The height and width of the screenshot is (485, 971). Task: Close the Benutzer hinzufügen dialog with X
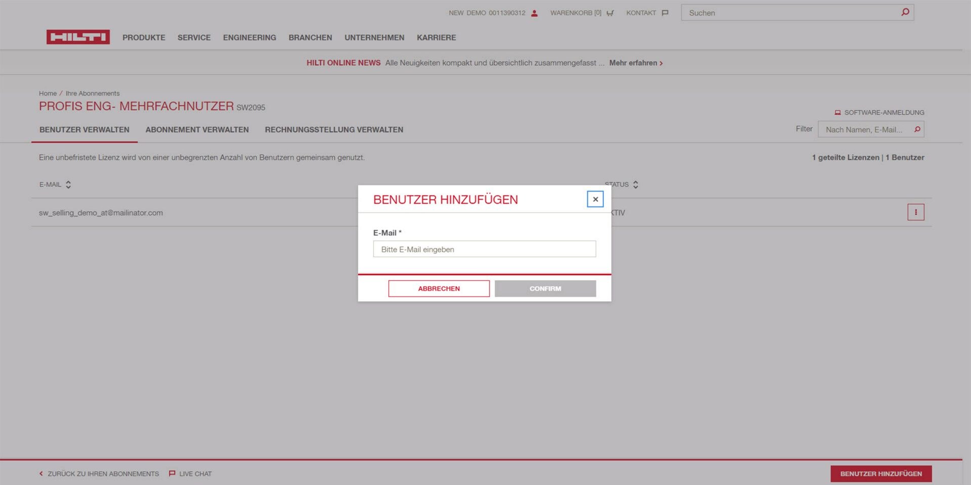click(x=595, y=199)
